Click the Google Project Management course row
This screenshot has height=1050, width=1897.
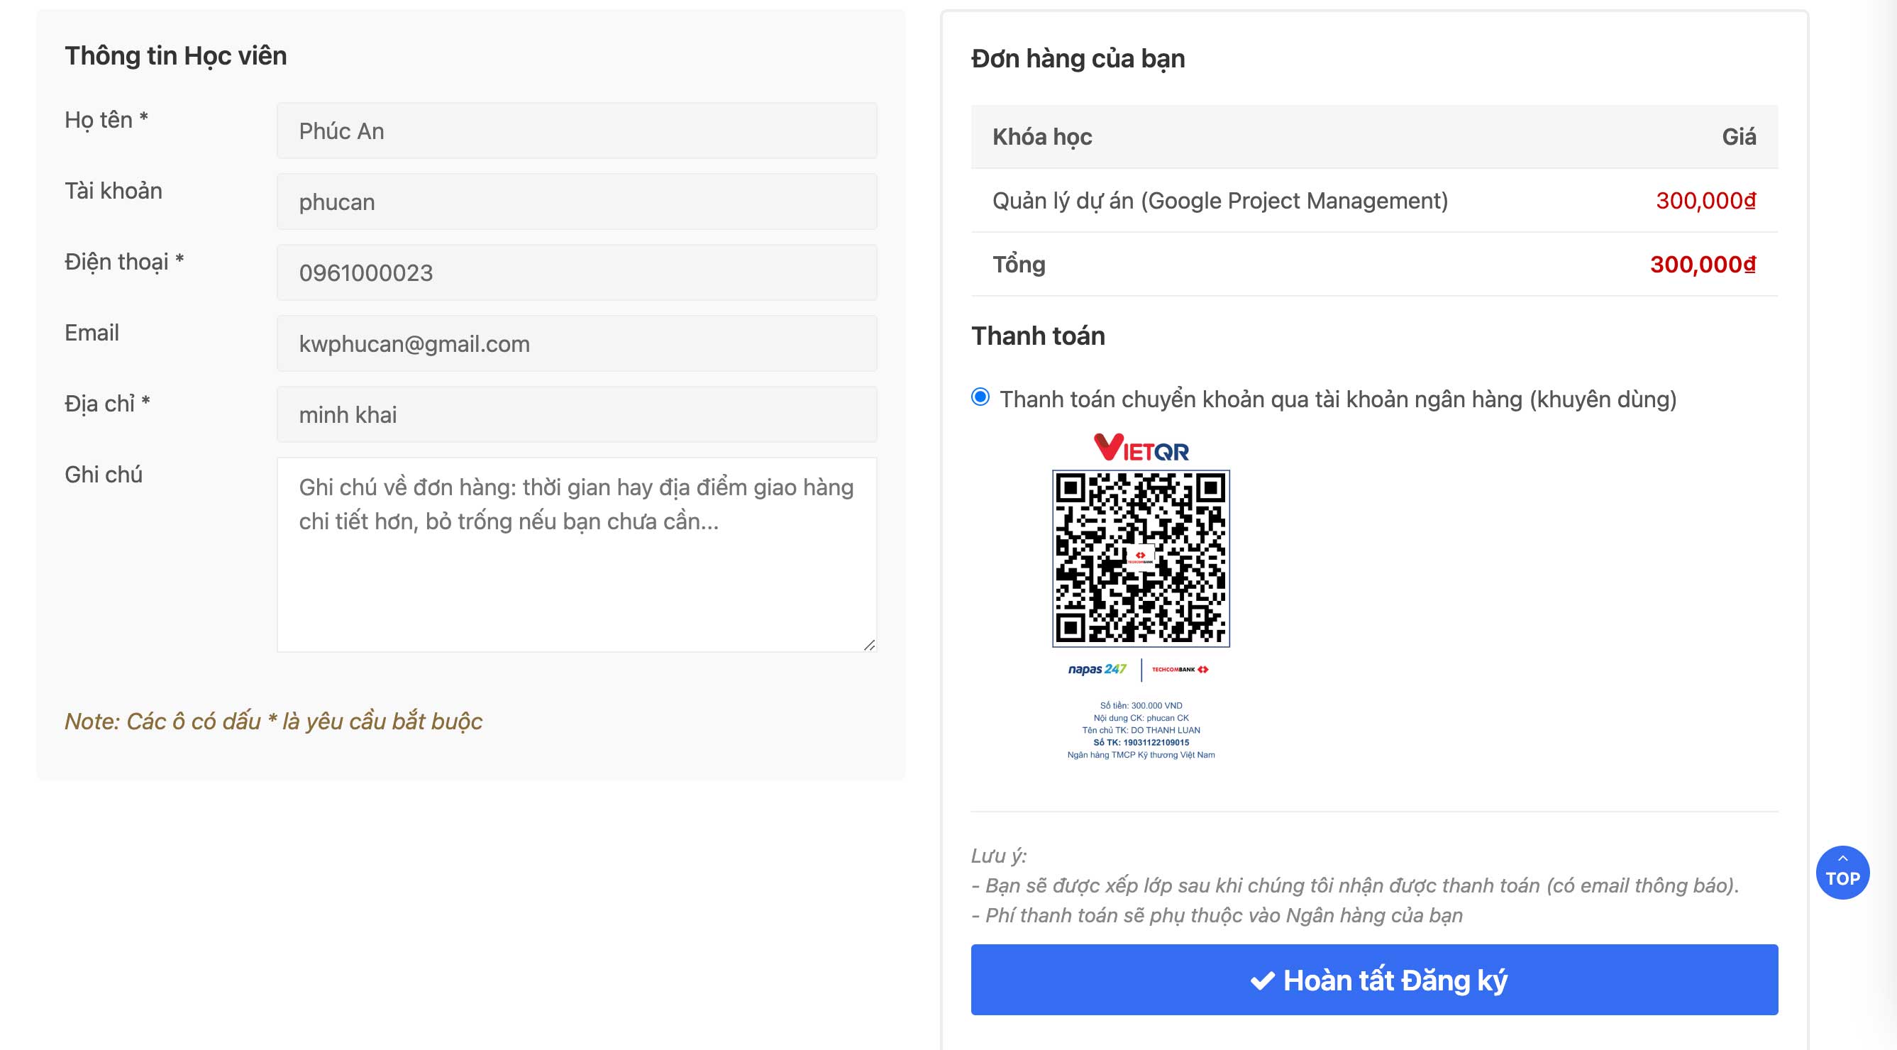coord(1219,200)
